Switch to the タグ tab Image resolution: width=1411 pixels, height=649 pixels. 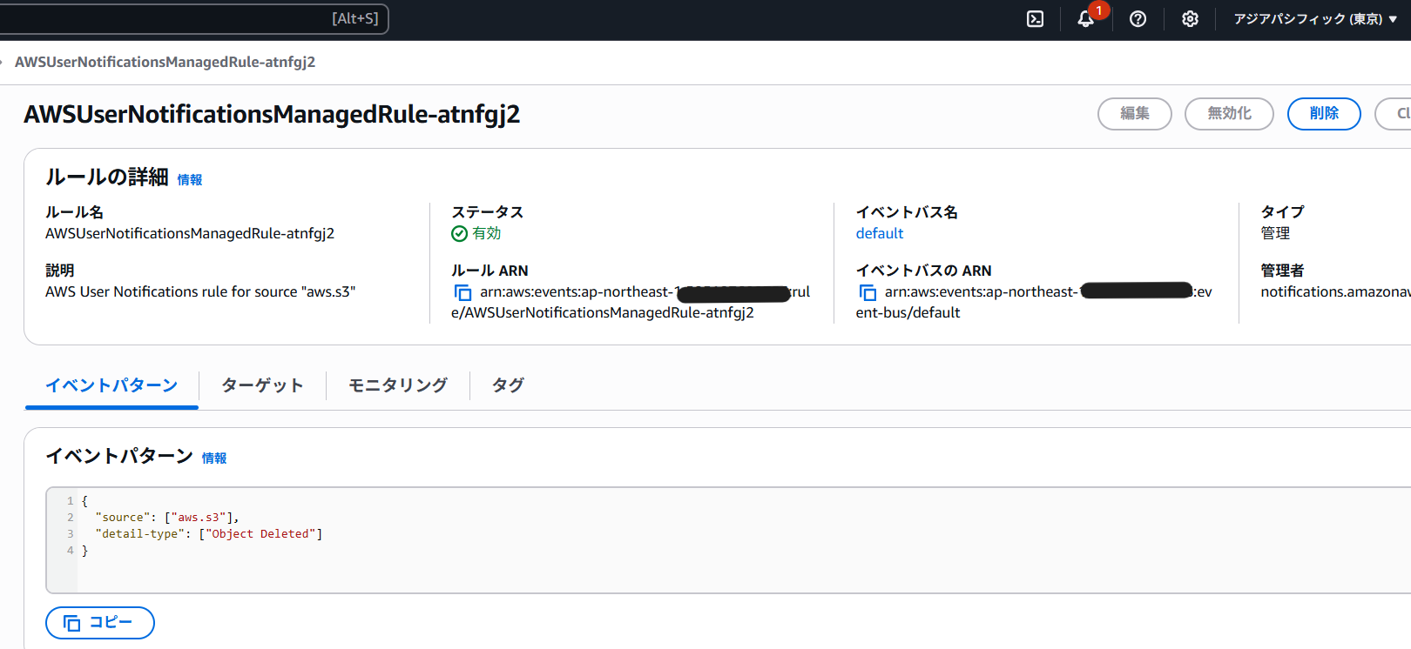508,385
